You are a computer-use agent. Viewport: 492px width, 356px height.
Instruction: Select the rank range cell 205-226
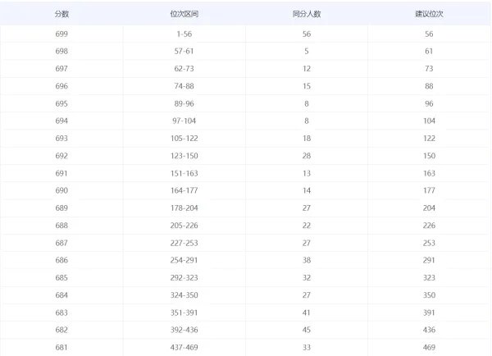(x=184, y=226)
